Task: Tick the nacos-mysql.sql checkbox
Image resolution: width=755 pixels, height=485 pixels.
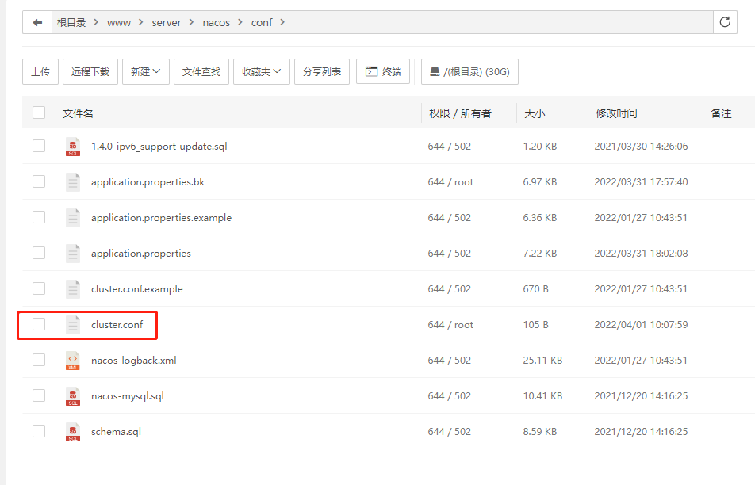Action: pyautogui.click(x=39, y=395)
